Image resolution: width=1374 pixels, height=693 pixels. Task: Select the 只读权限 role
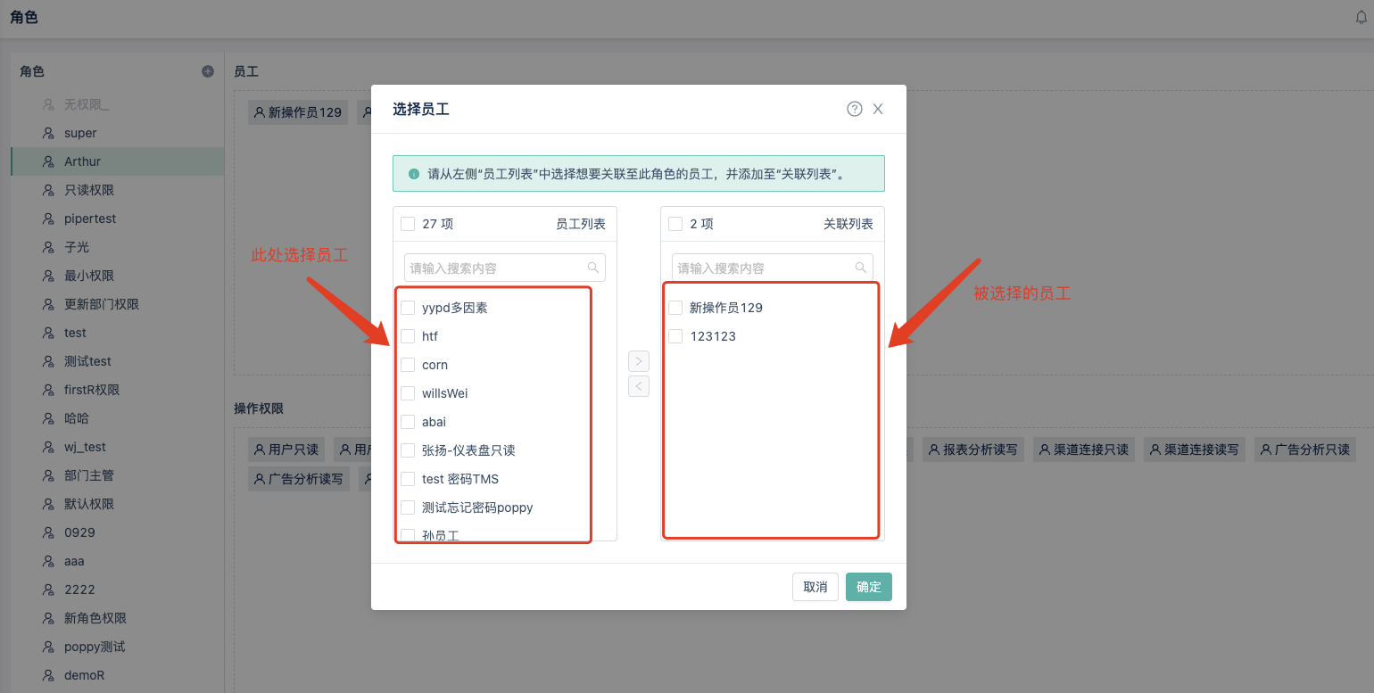pos(117,190)
